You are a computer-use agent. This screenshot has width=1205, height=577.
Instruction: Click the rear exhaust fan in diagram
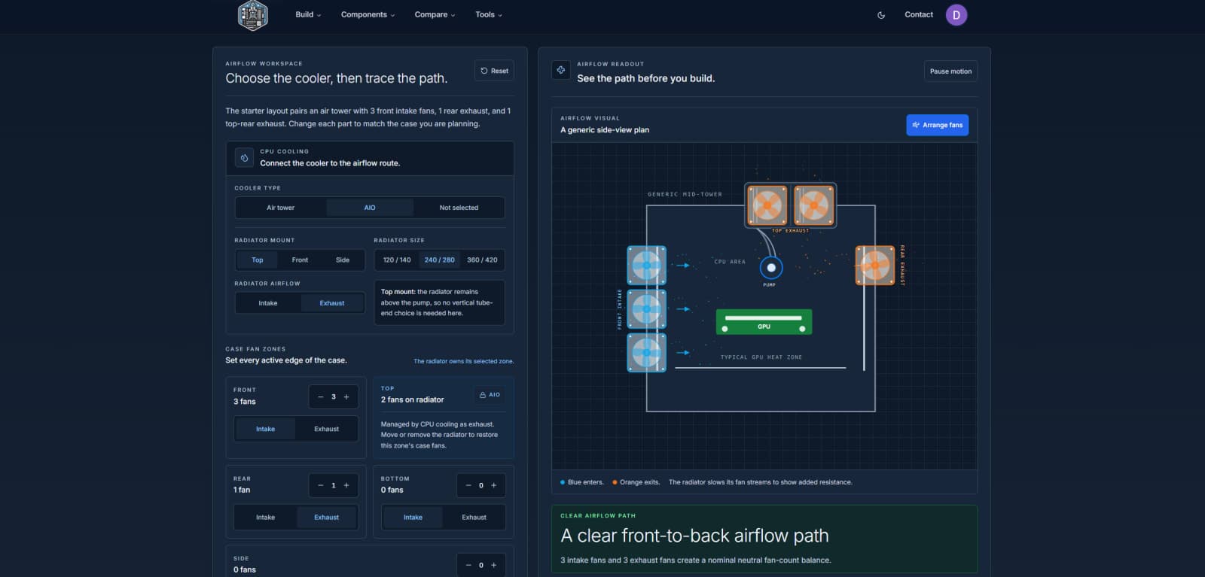874,266
